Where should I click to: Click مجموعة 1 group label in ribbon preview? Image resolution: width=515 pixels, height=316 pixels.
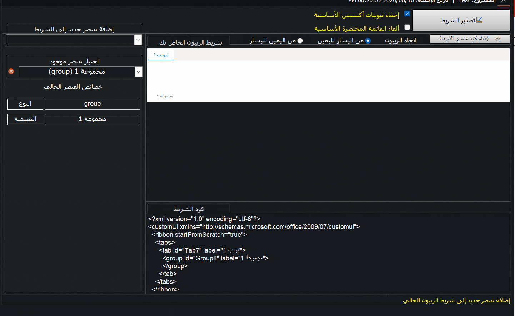tap(165, 96)
